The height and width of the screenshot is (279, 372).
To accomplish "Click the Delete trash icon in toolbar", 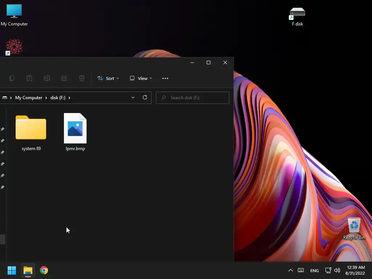I will [82, 78].
